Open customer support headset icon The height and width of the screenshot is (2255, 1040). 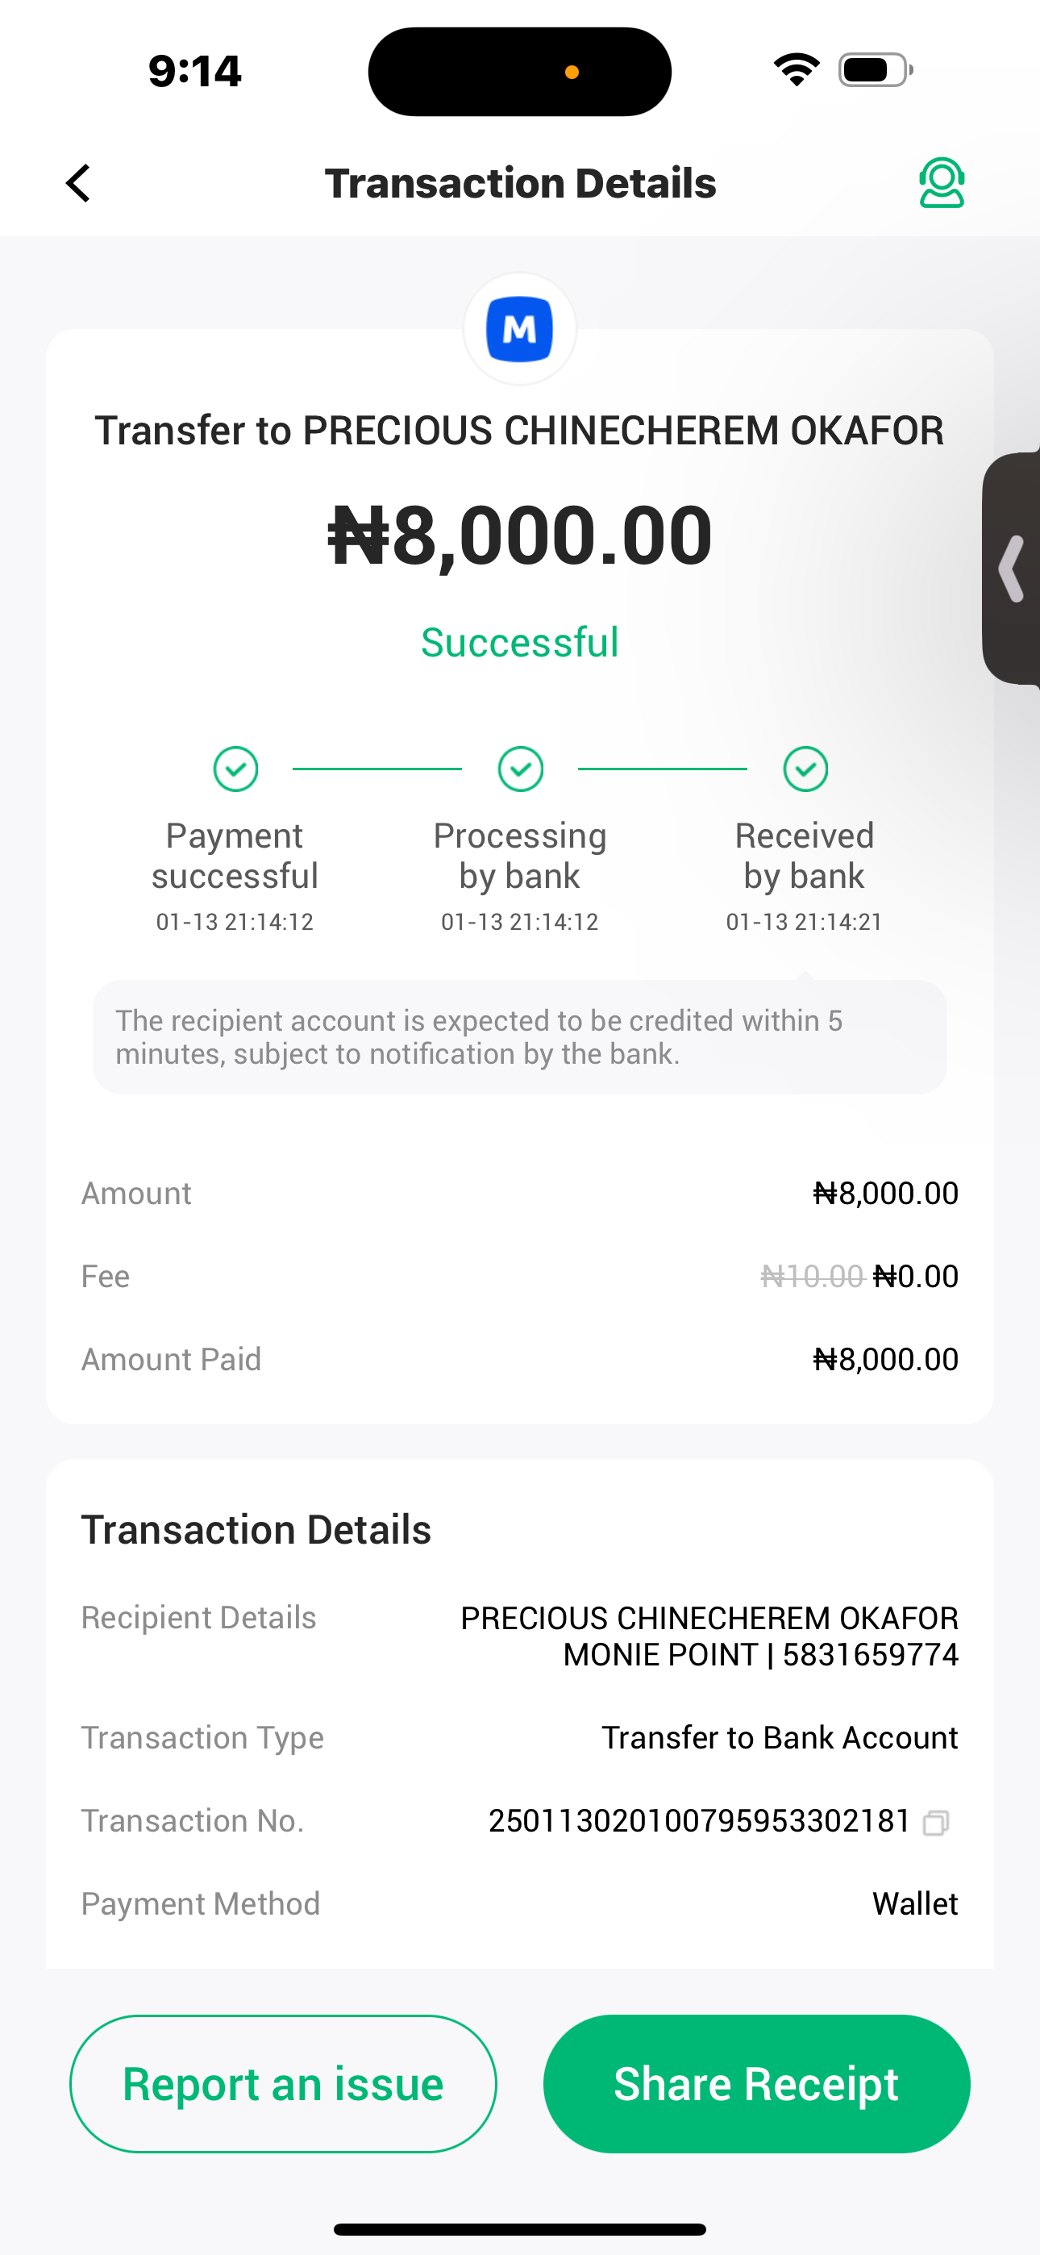point(941,183)
